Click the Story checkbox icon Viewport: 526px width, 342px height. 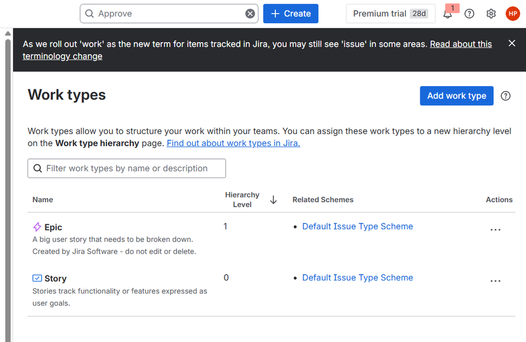tap(37, 278)
